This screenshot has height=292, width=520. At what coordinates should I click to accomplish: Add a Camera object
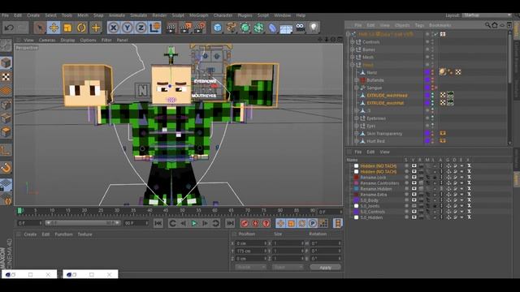point(300,28)
